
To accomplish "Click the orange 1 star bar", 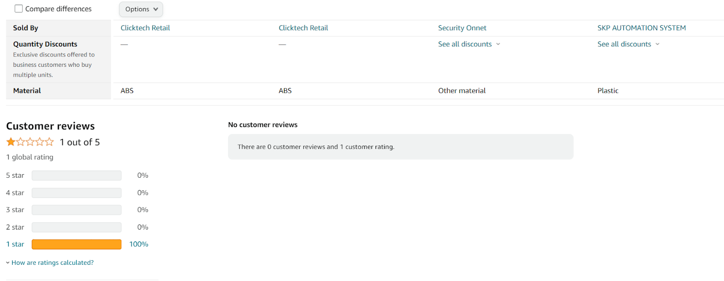I will pos(76,244).
